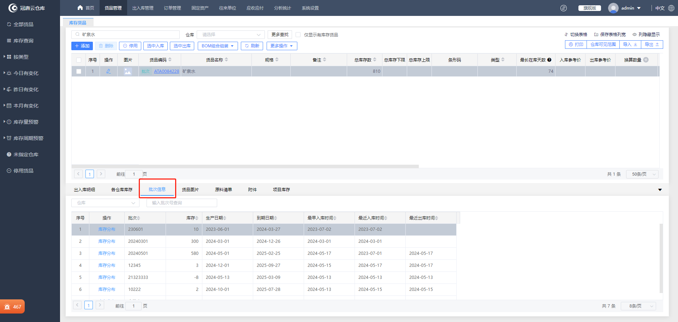Click the product image thumbnail icon

128,71
